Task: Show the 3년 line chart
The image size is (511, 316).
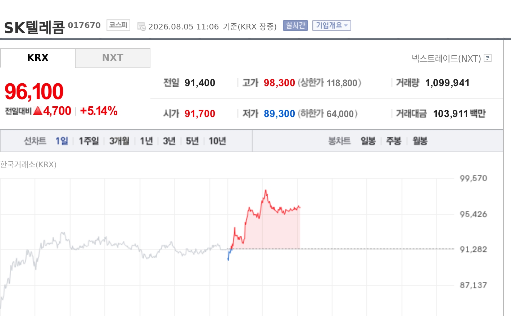Action: tap(169, 141)
